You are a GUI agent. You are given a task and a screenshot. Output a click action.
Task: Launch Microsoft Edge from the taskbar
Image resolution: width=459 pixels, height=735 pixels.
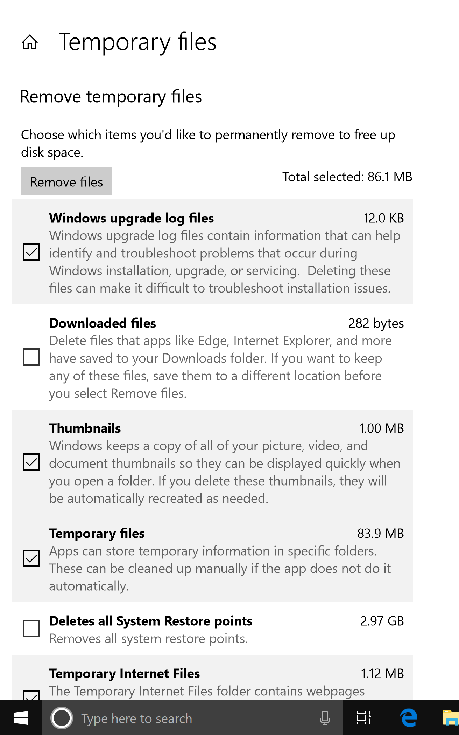[x=409, y=718]
